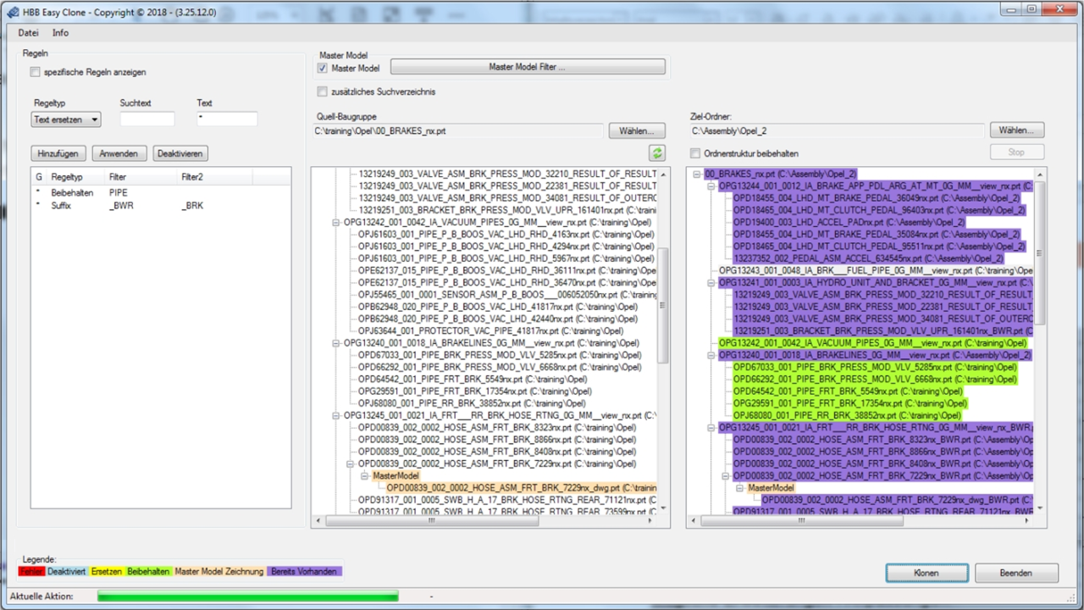Screen dimensions: 1084x610
Task: Select 13237352 PEDAL_ASM_ACCEL in target tree
Action: point(868,258)
